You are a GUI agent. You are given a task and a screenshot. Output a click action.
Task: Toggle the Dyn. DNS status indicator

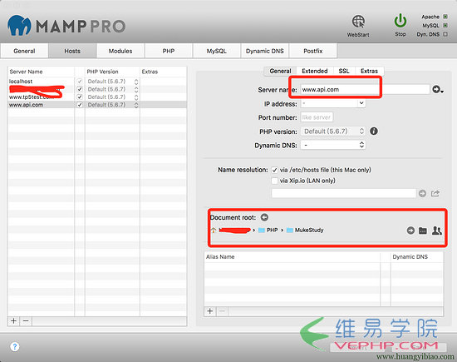coord(445,34)
